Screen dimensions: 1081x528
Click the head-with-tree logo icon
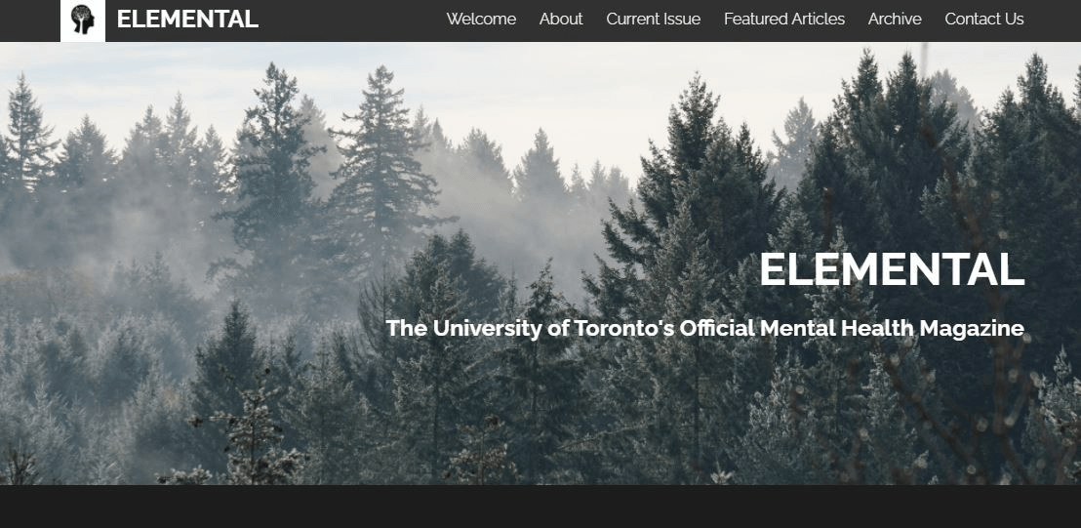click(x=83, y=20)
